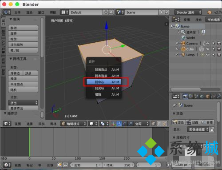Switch to Constraints properties tab
The height and width of the screenshot is (170, 222).
coord(213,97)
